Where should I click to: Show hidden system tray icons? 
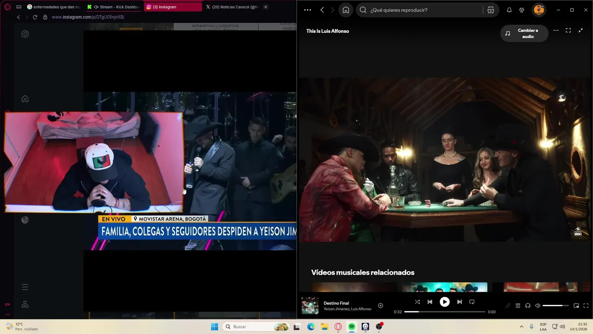pyautogui.click(x=521, y=327)
